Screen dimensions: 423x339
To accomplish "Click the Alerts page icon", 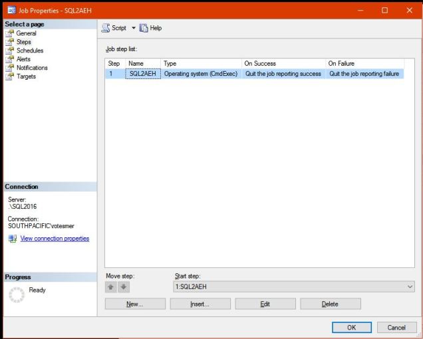I will coord(10,59).
